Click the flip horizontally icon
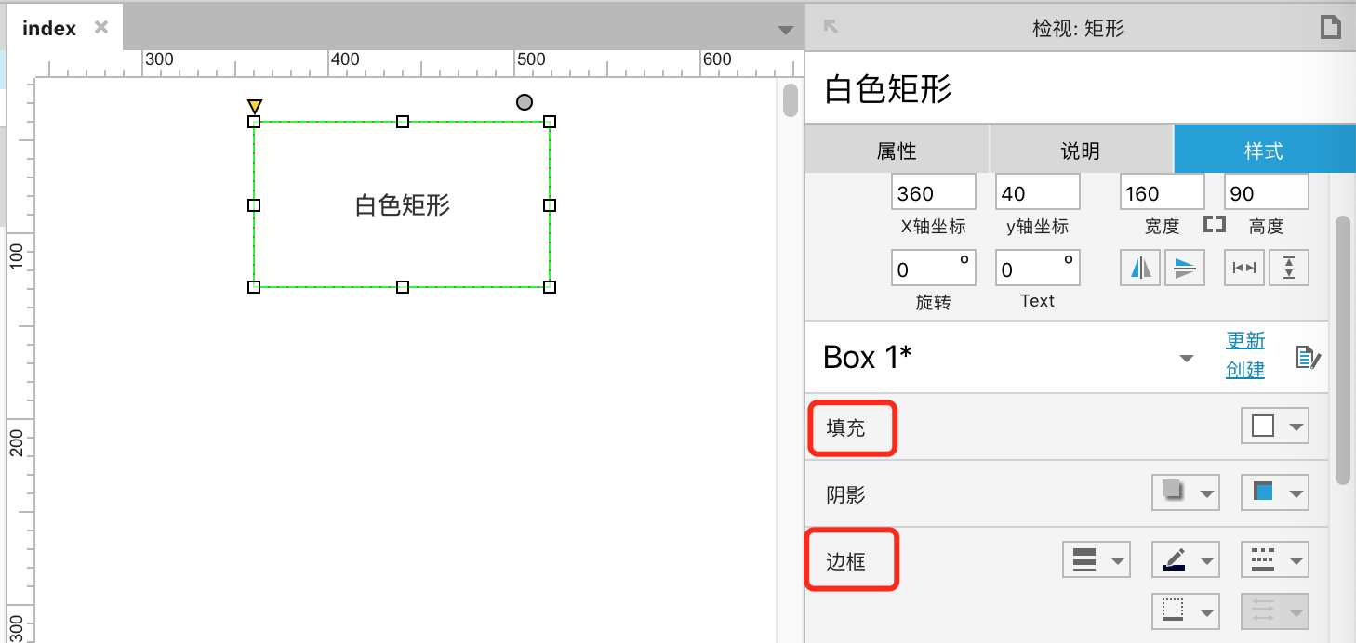Screen dimensions: 1356x643 [x=1140, y=267]
